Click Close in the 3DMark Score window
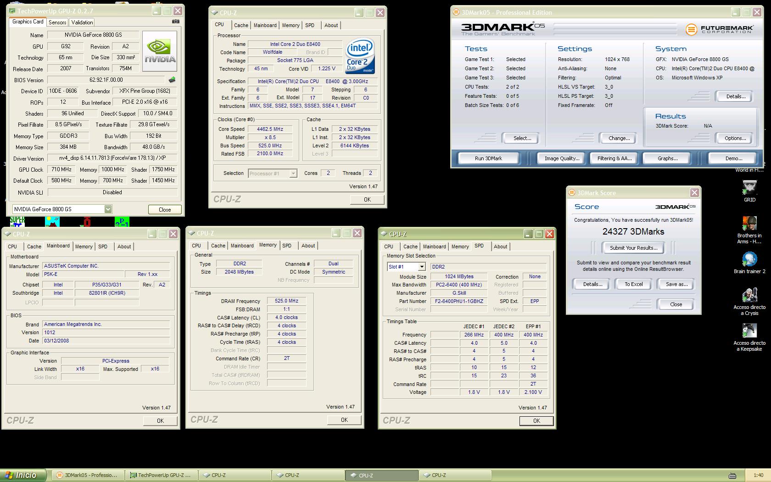 pyautogui.click(x=676, y=304)
